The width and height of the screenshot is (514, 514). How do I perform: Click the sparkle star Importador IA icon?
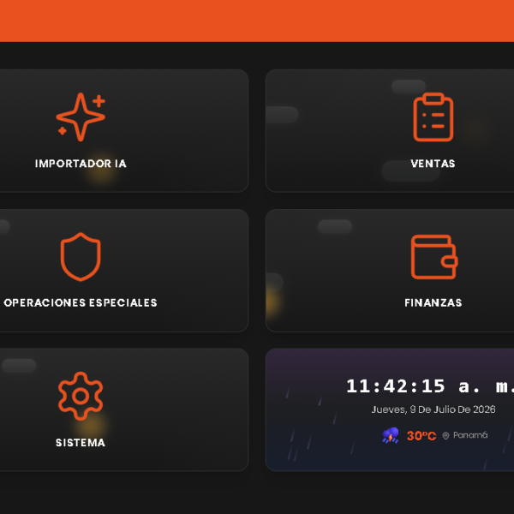pos(81,117)
